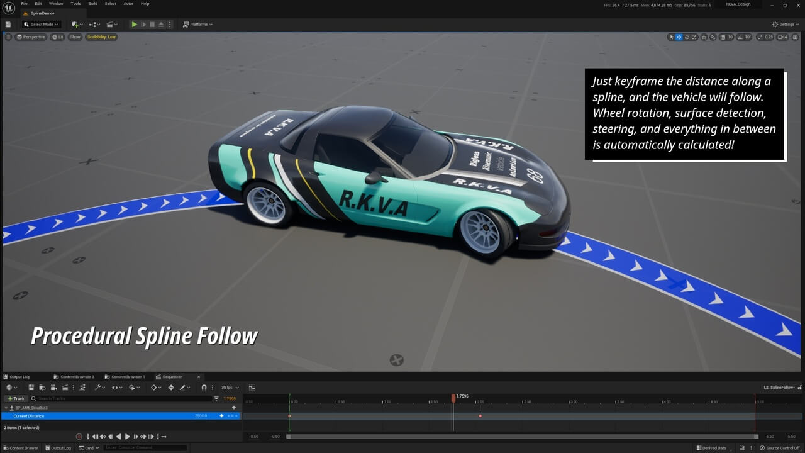Toggle rotation angle snapping in viewport
The width and height of the screenshot is (805, 453).
coord(739,37)
